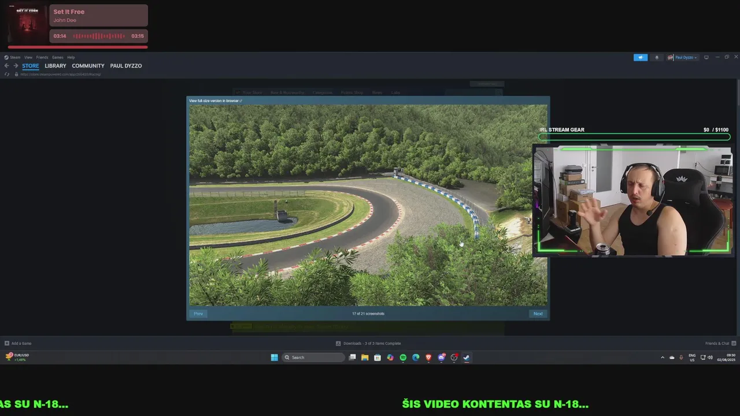Open the Games menu
This screenshot has width=740, height=416.
tap(57, 57)
